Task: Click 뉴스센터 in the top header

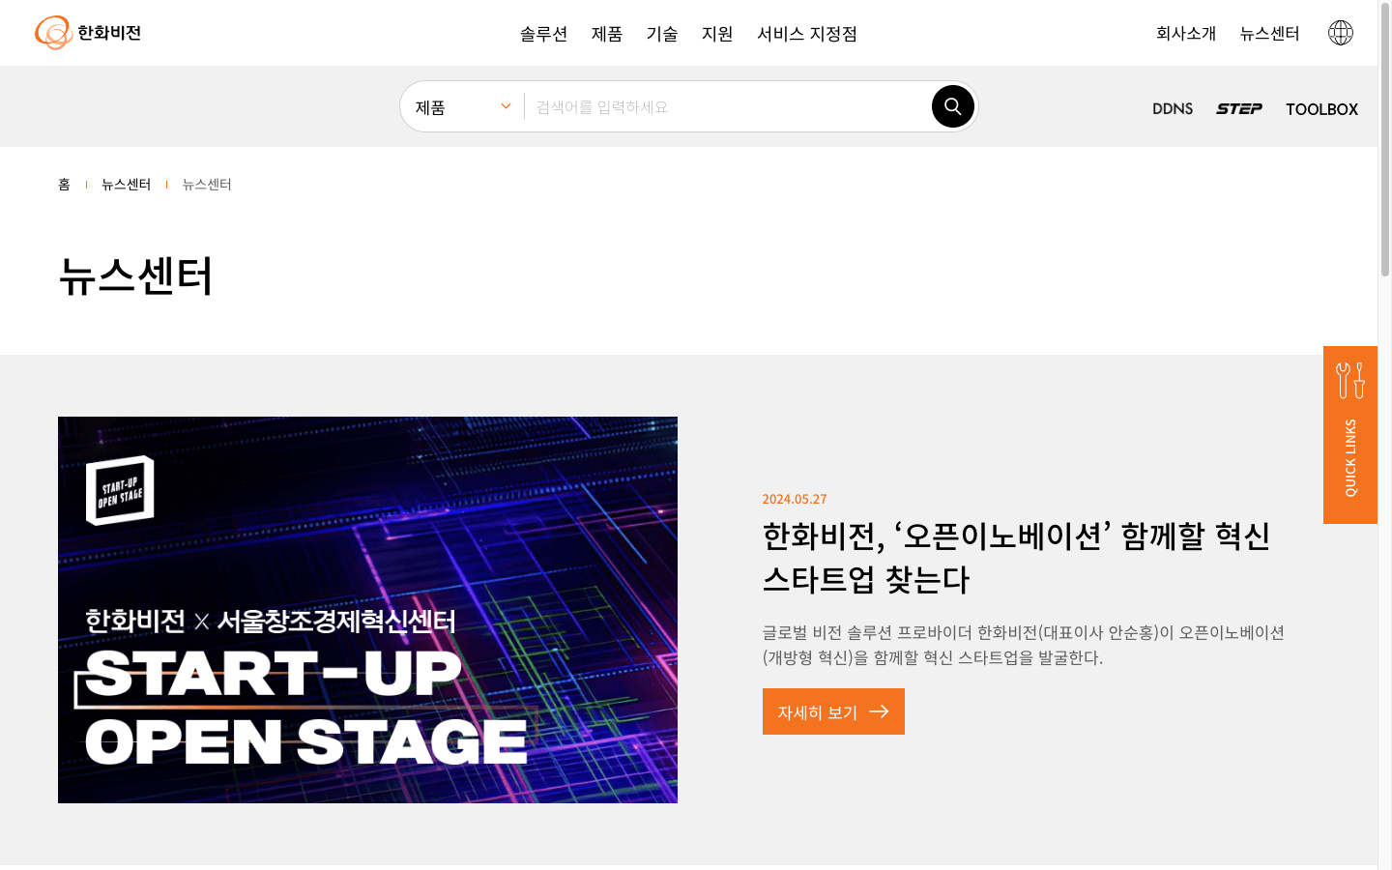Action: pyautogui.click(x=1269, y=33)
